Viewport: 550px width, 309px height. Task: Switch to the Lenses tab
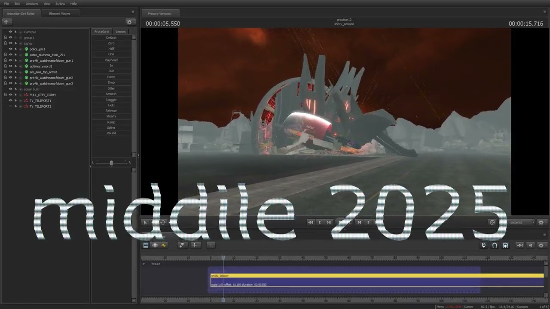tap(121, 31)
